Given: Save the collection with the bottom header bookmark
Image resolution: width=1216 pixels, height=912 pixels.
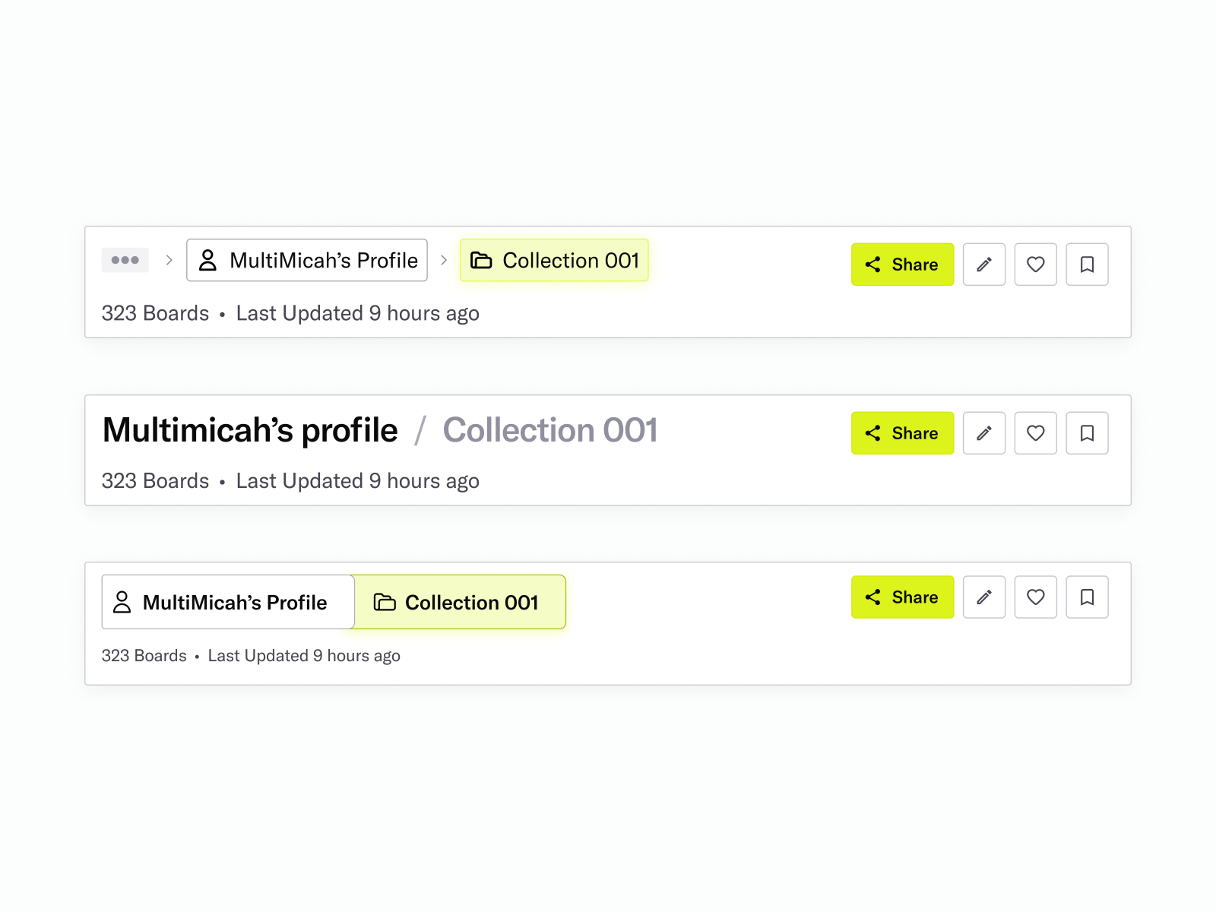Looking at the screenshot, I should pyautogui.click(x=1087, y=597).
